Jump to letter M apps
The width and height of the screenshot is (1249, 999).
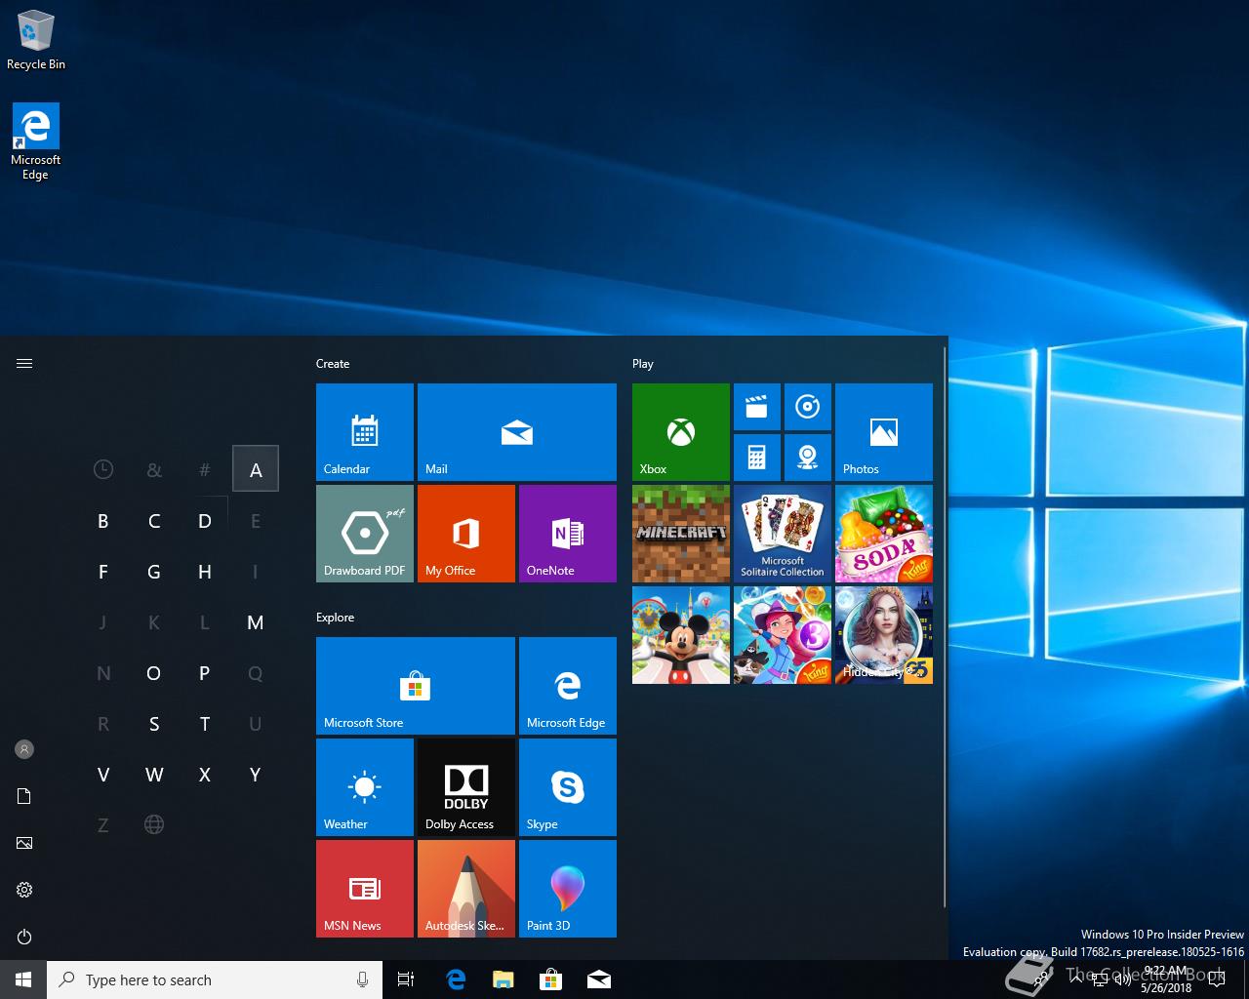(256, 622)
